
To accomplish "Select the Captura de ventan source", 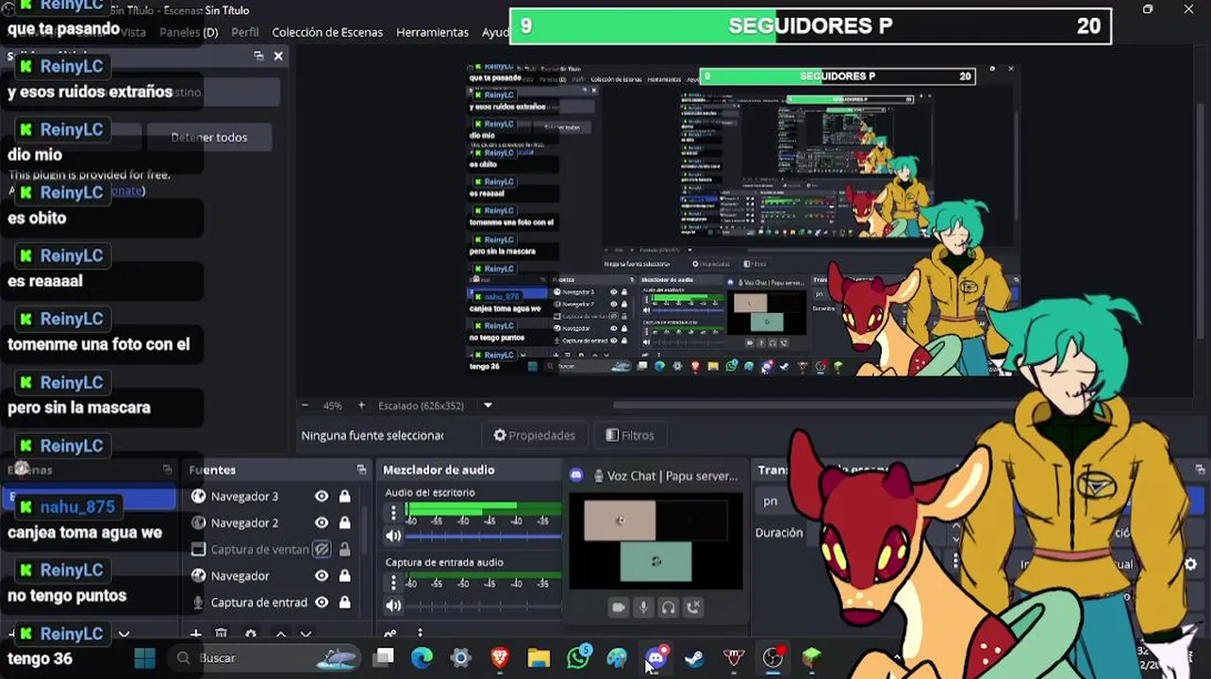I will point(259,549).
